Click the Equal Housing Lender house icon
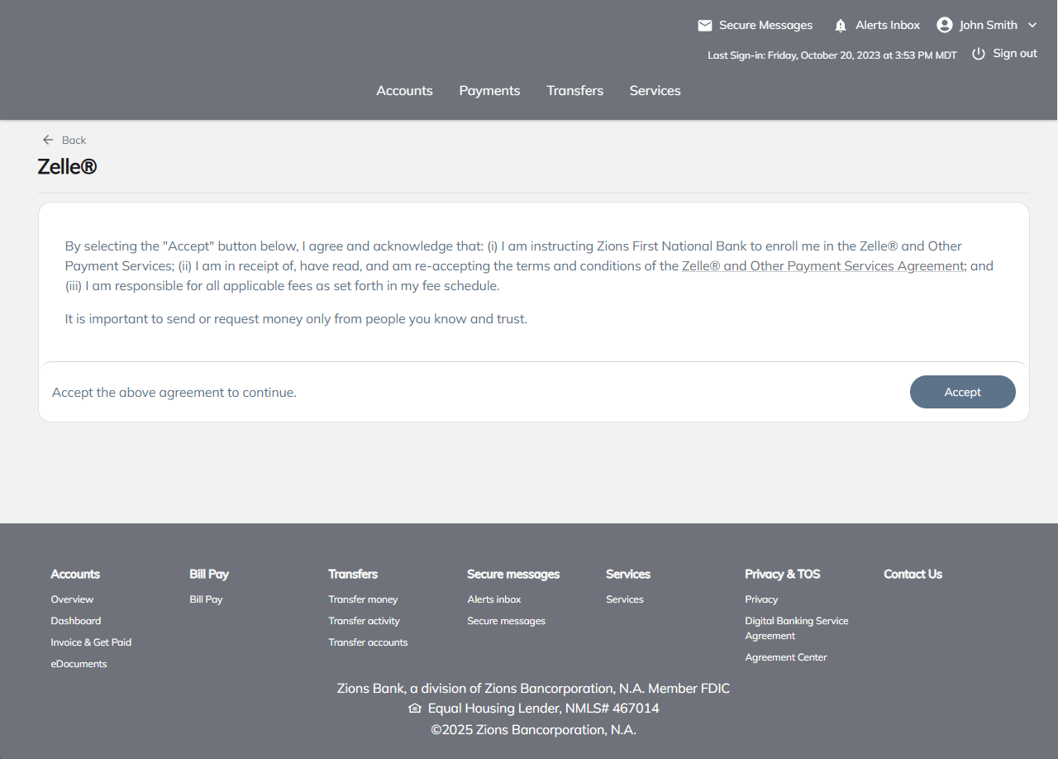 coord(415,709)
